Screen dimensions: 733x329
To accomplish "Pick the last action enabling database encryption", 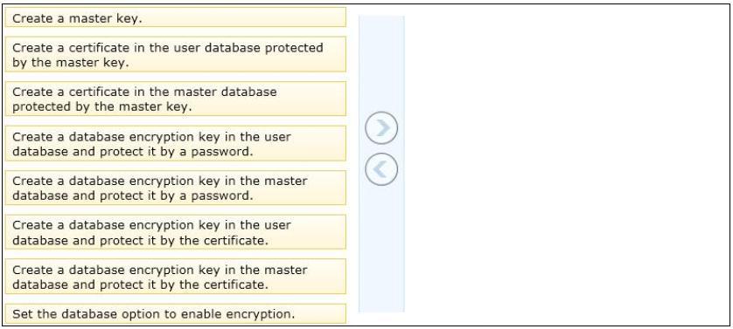I will pyautogui.click(x=176, y=313).
